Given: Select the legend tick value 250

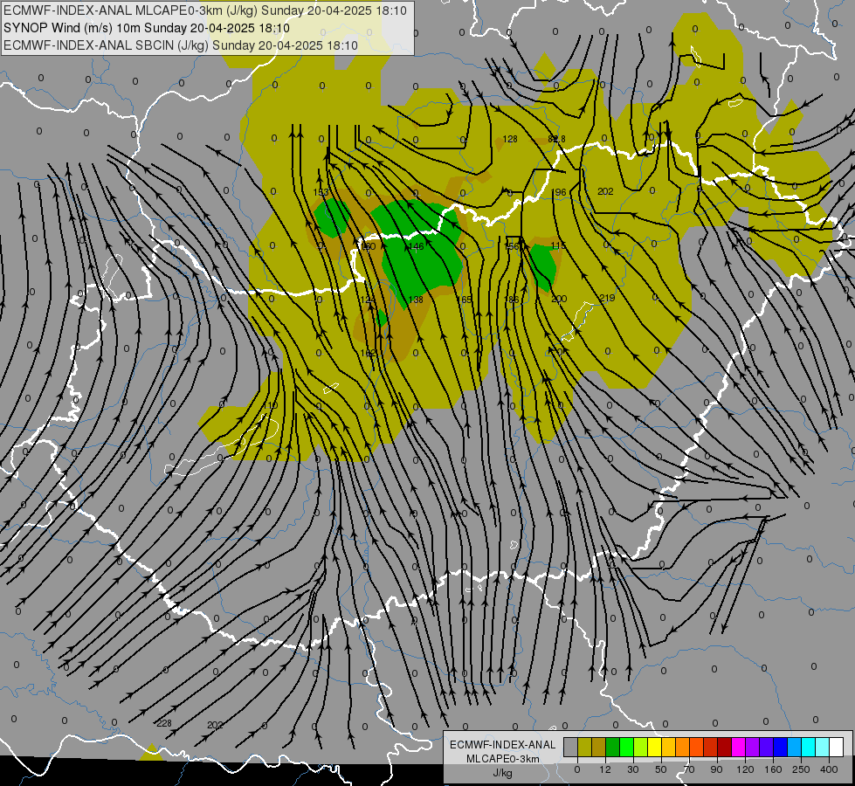Looking at the screenshot, I should pos(801,769).
